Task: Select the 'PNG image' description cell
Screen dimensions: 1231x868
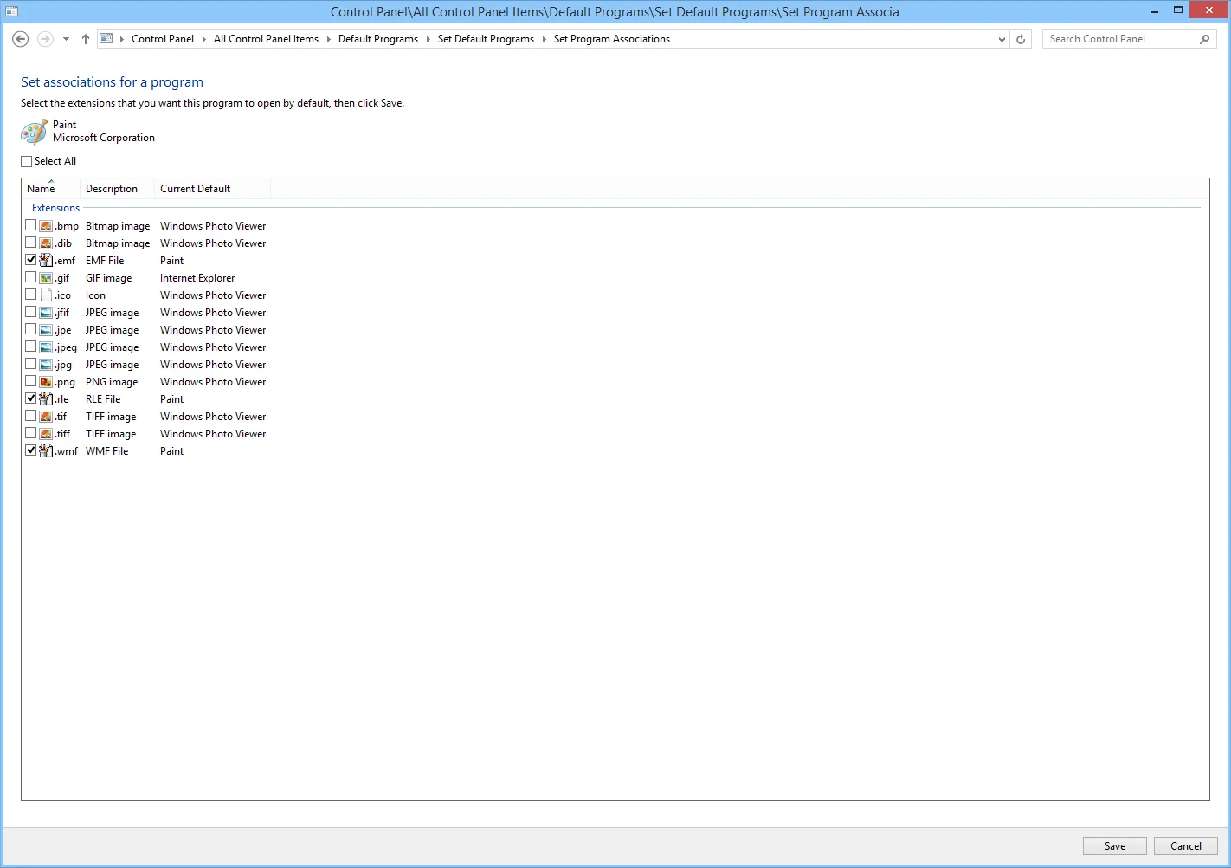Action: click(x=112, y=382)
